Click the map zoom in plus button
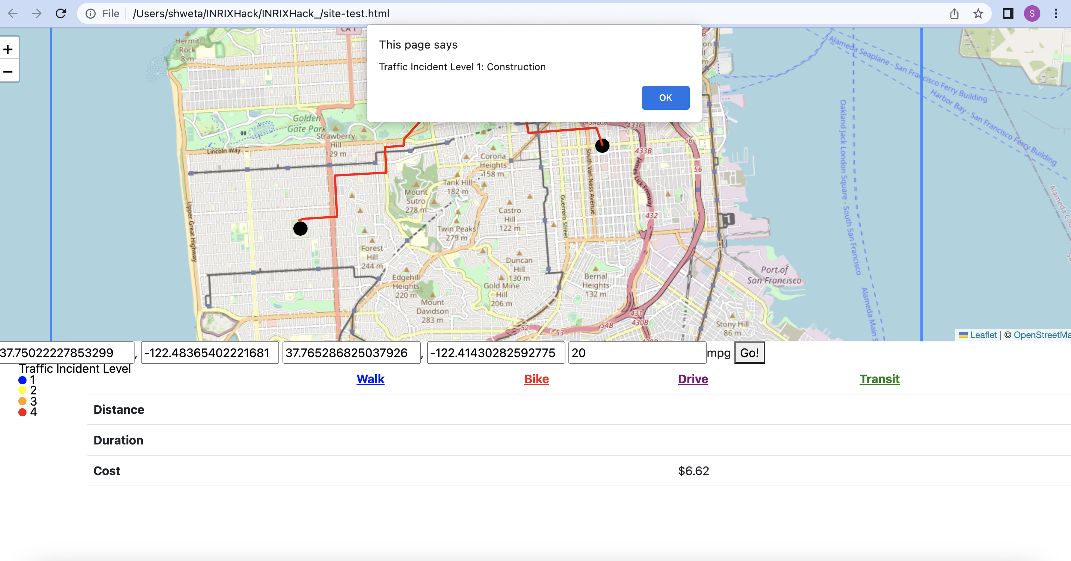The image size is (1071, 561). click(x=8, y=49)
